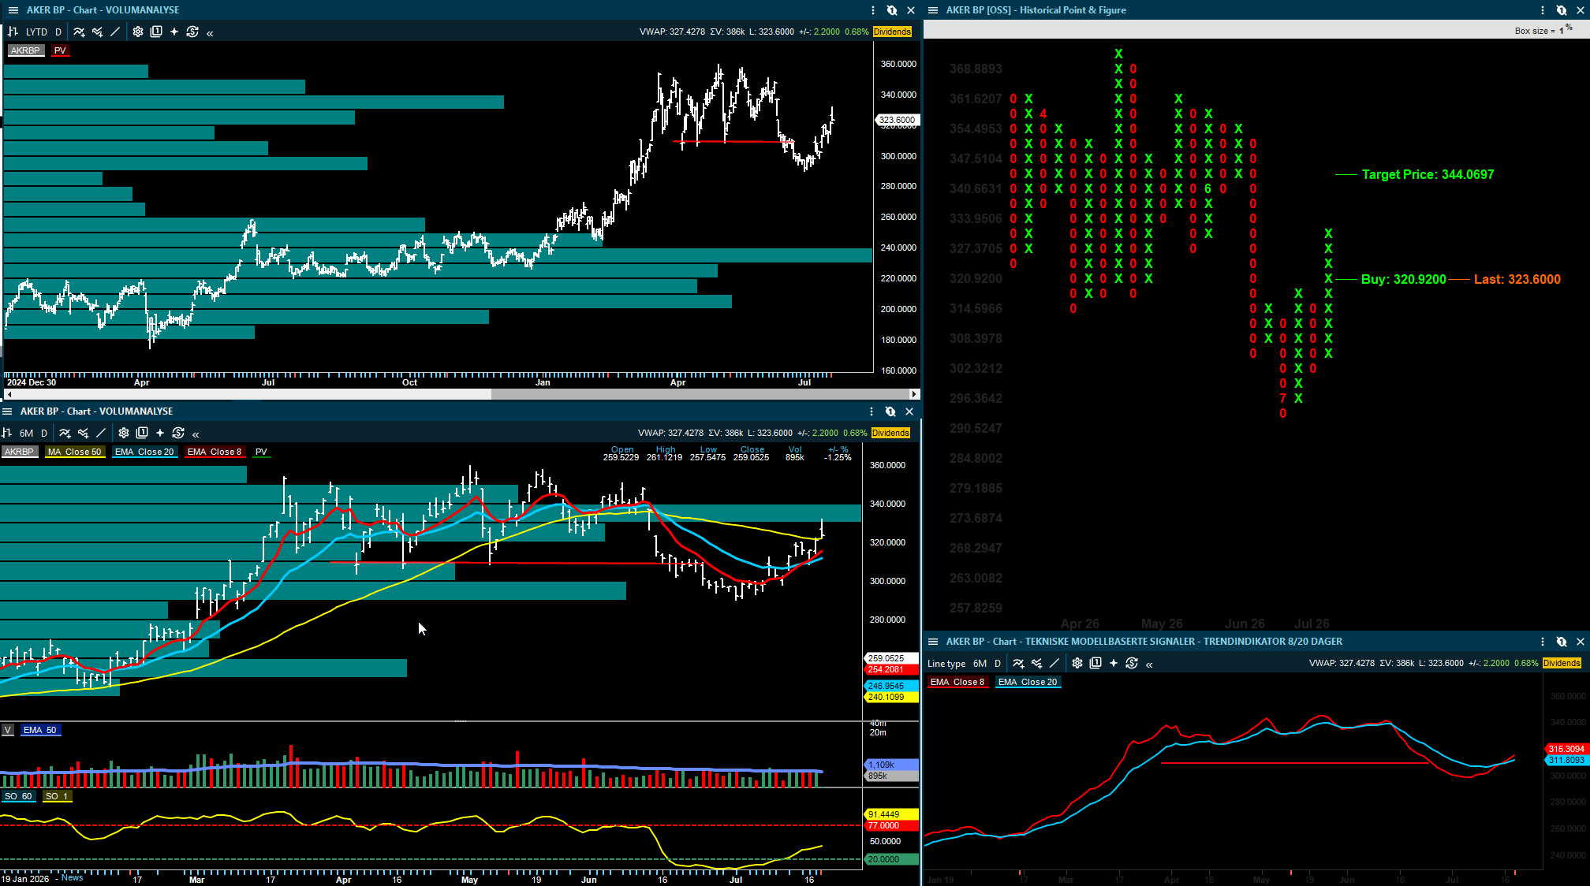1590x886 pixels.
Task: Open settings gear in TRENDINDIKATOR chart toolbar
Action: tap(1077, 664)
